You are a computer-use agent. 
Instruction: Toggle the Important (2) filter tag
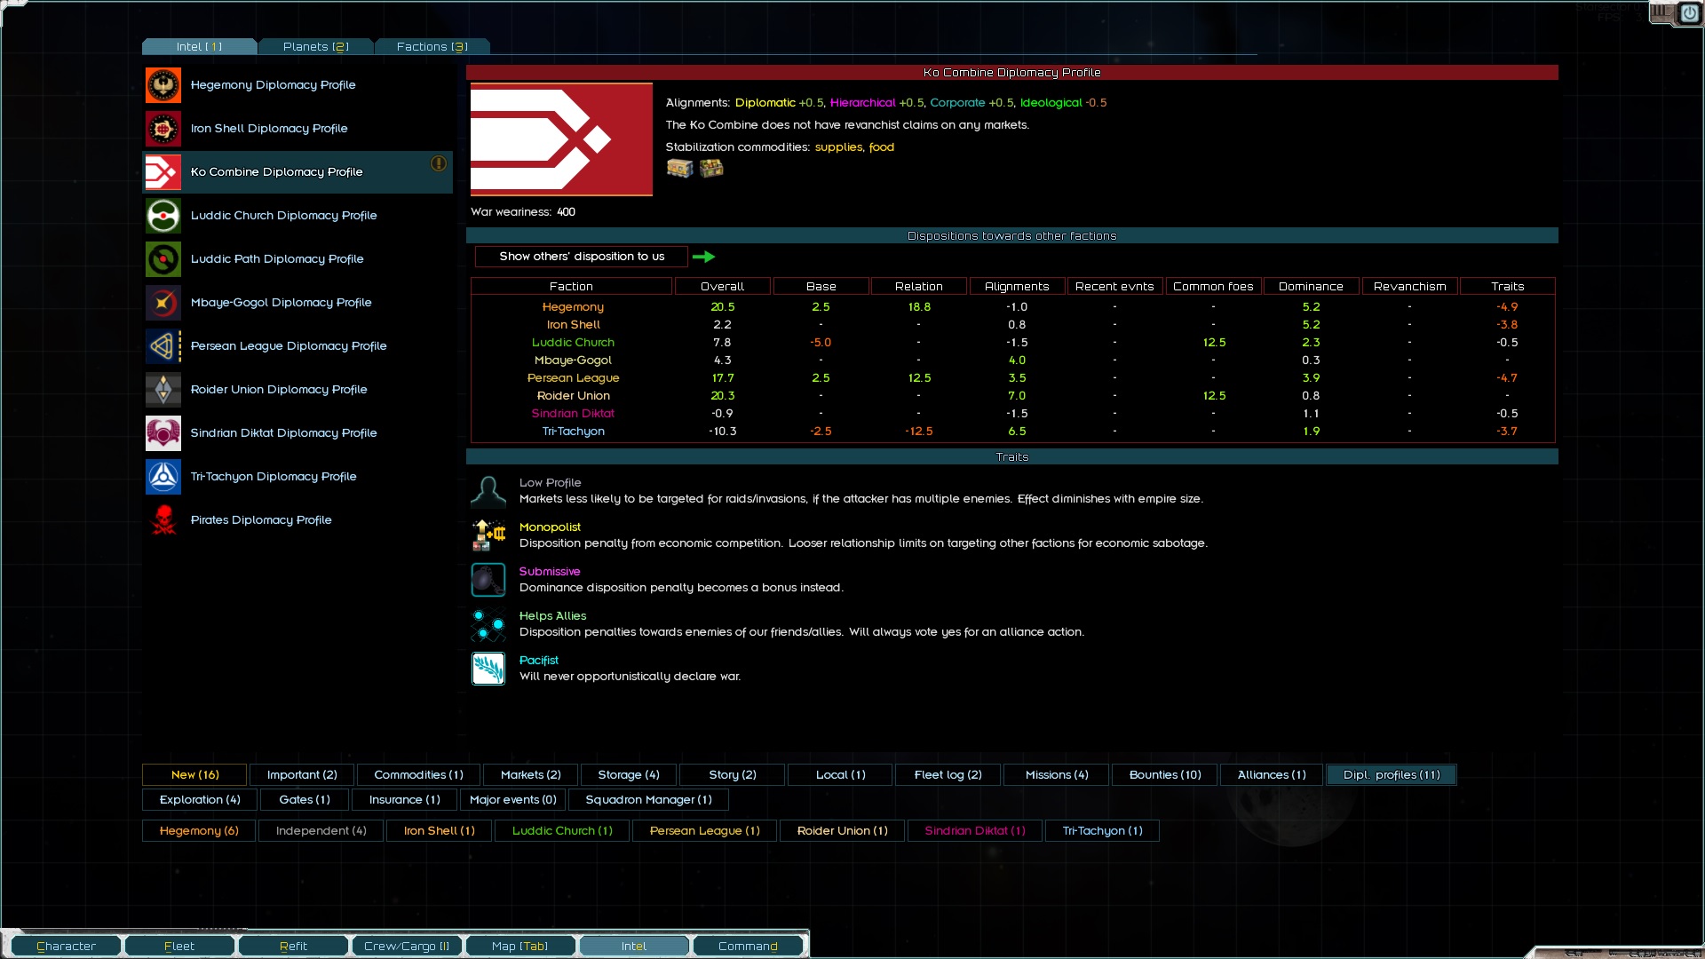pyautogui.click(x=302, y=775)
